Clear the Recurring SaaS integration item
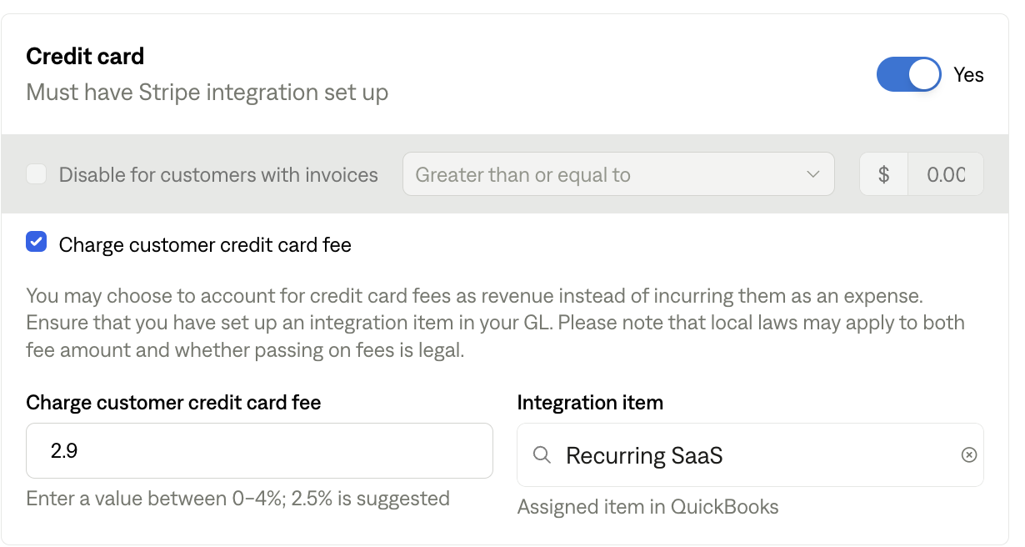 coord(968,455)
